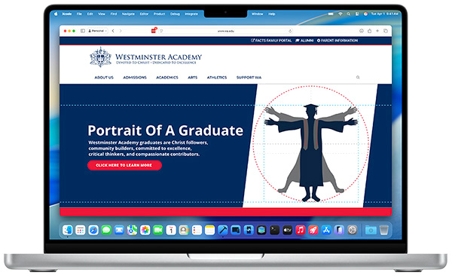Toggle the Safari sidebar icon
452x276 pixels.
[83, 31]
